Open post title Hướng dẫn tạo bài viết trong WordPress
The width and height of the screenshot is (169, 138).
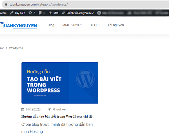[57, 117]
